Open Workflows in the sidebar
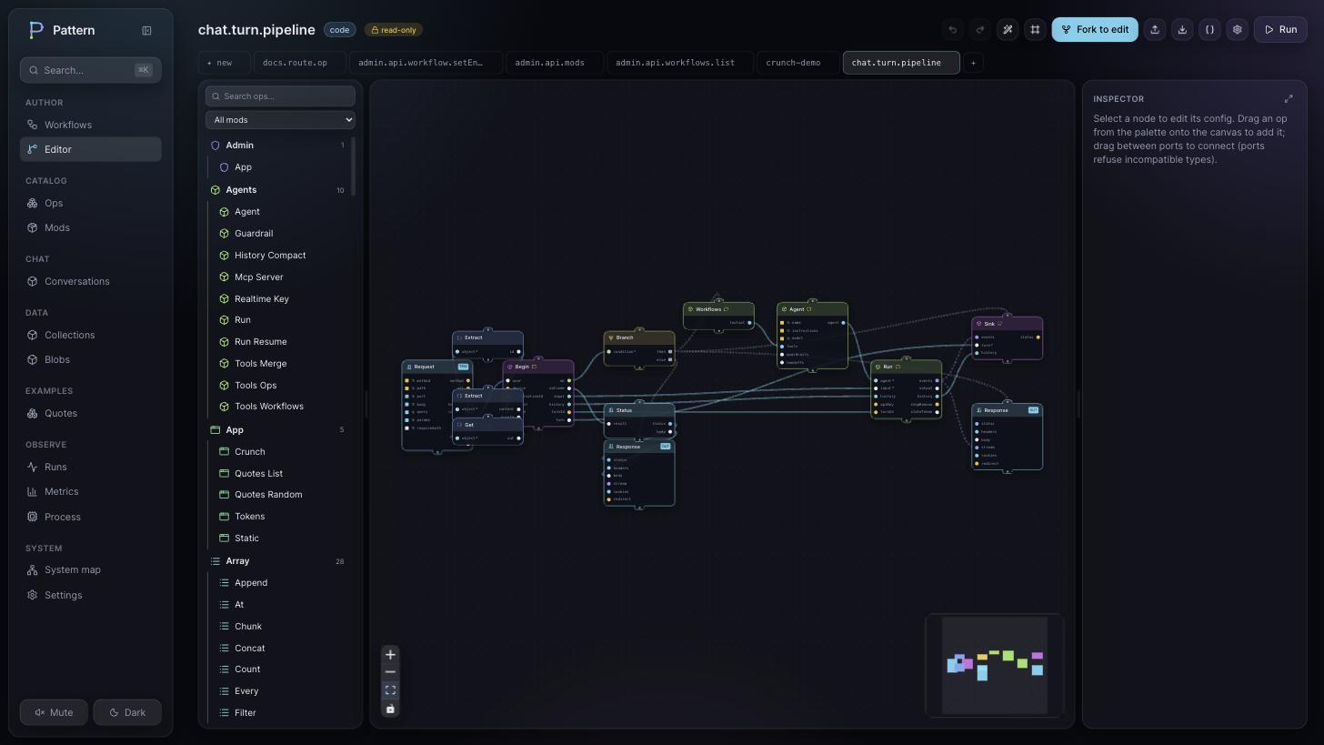The image size is (1324, 745). (91, 125)
